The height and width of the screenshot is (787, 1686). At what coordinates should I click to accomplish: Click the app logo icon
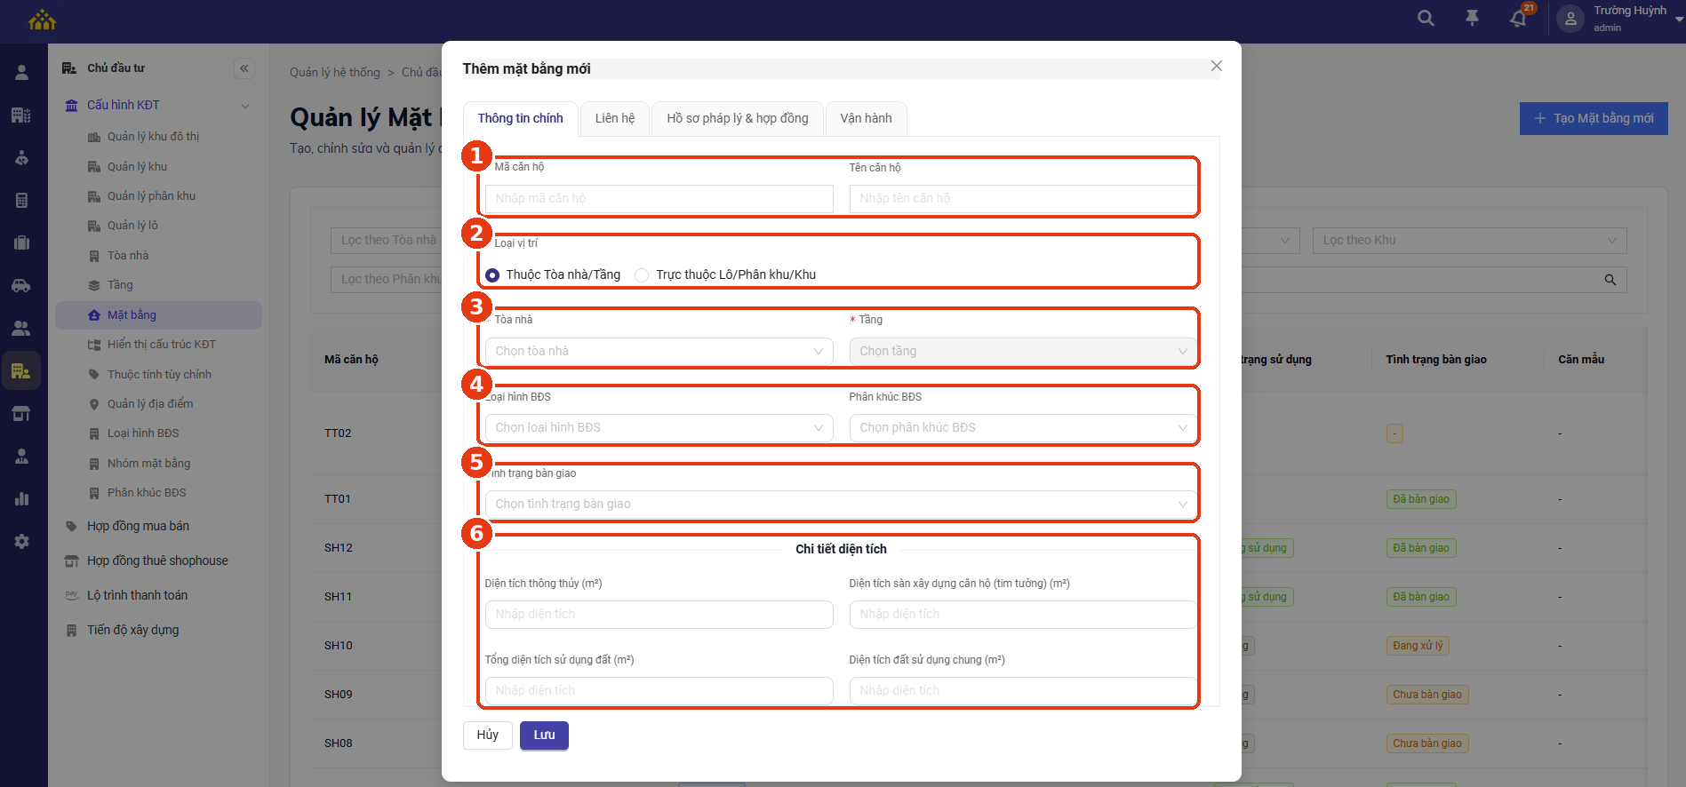click(x=42, y=19)
